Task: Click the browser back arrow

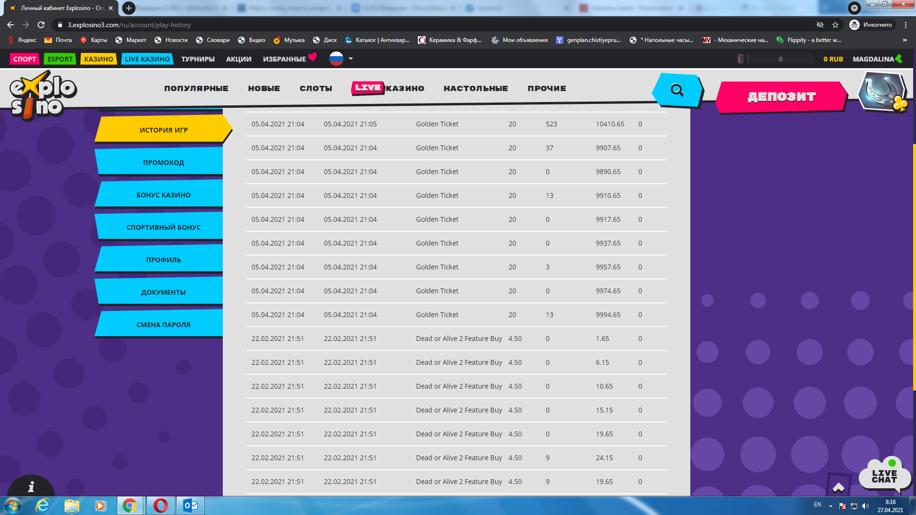Action: click(x=10, y=25)
